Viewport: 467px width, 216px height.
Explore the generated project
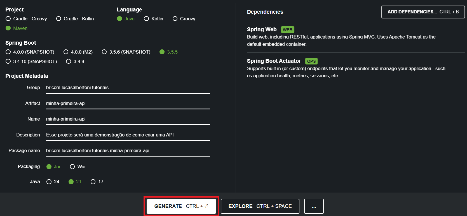260,206
